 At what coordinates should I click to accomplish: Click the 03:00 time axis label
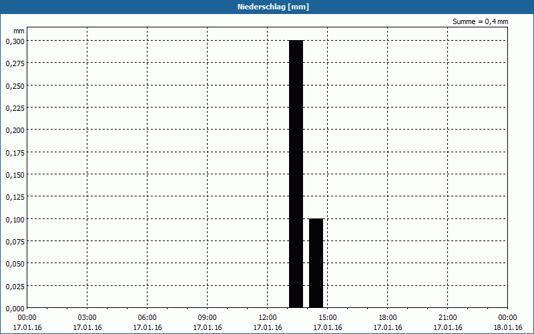click(87, 318)
